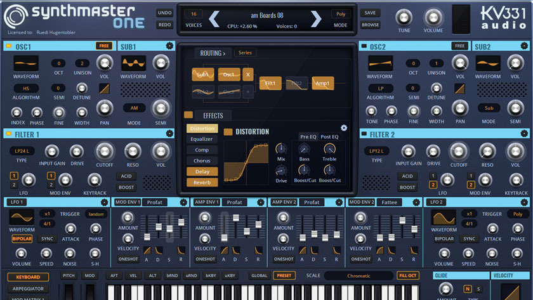Select the Reverb effect tab
The width and height of the screenshot is (533, 300).
click(202, 182)
